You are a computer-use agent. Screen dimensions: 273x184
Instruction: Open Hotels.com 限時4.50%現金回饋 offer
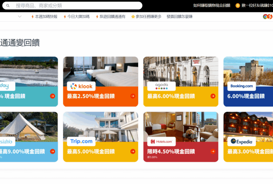pyautogui.click(x=171, y=152)
